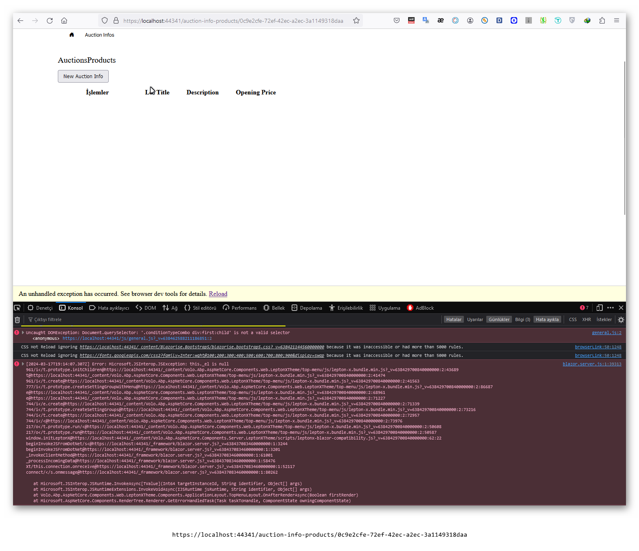The height and width of the screenshot is (551, 639).
Task: Reload the page using browser refresh icon
Action: pyautogui.click(x=50, y=21)
